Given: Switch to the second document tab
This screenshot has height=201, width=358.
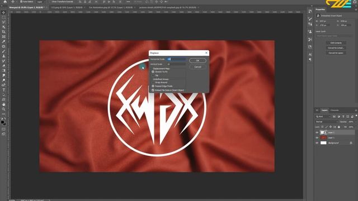Looking at the screenshot, I should tap(67, 7).
